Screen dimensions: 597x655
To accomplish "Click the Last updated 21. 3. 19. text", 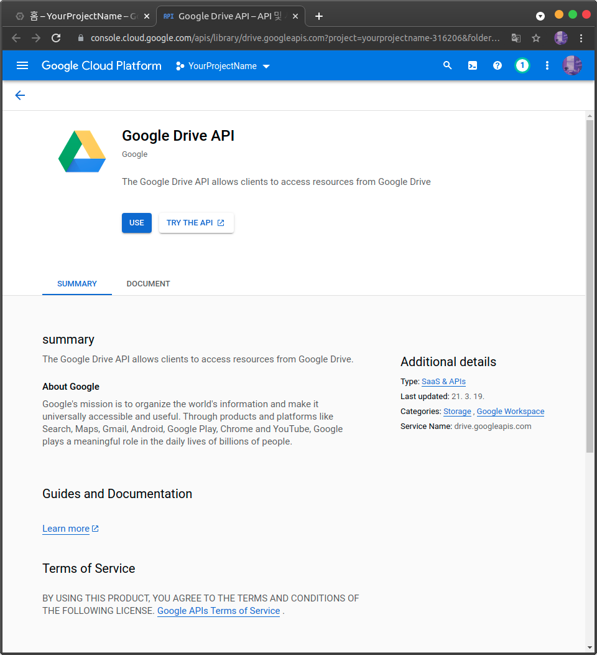I will point(442,397).
